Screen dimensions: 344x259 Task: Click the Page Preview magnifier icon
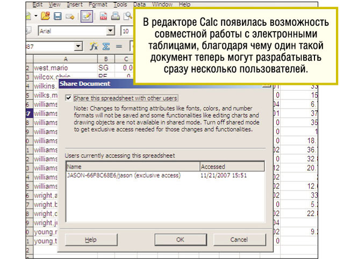[x=128, y=16]
